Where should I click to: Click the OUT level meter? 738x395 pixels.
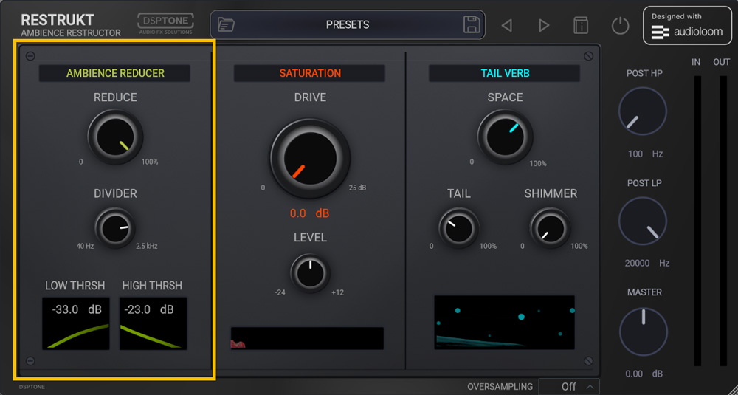coord(723,221)
